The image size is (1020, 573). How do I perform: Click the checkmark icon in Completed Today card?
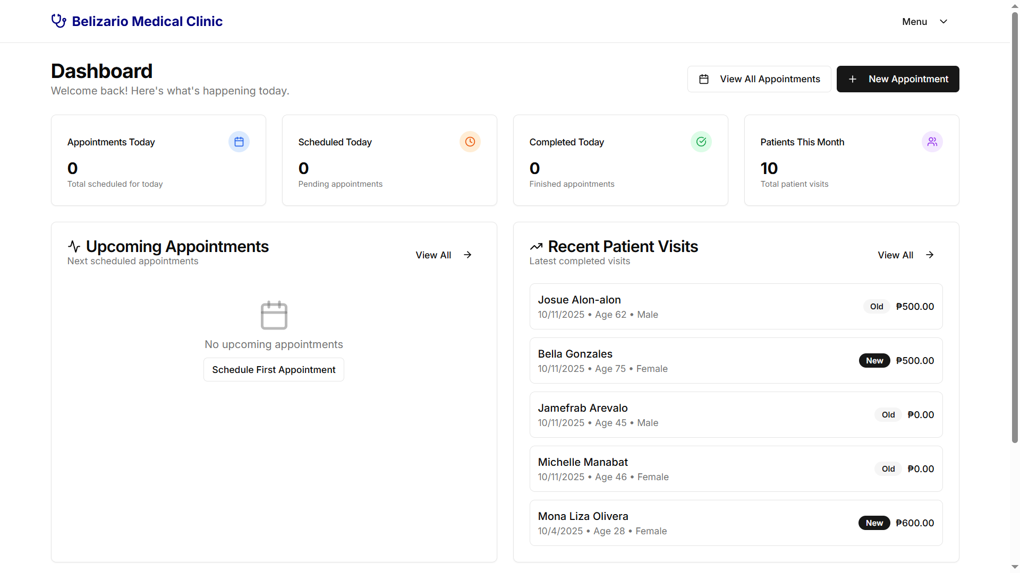701,142
